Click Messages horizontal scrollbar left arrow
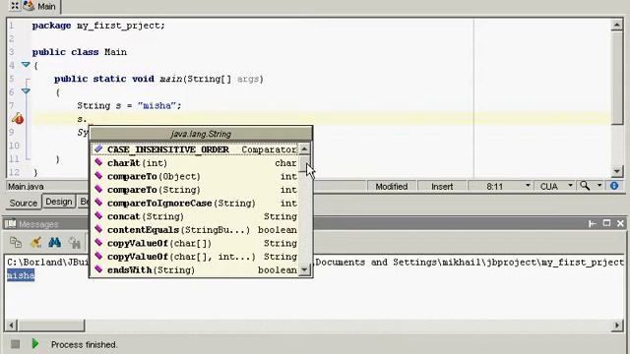630x354 pixels. pyautogui.click(x=11, y=324)
